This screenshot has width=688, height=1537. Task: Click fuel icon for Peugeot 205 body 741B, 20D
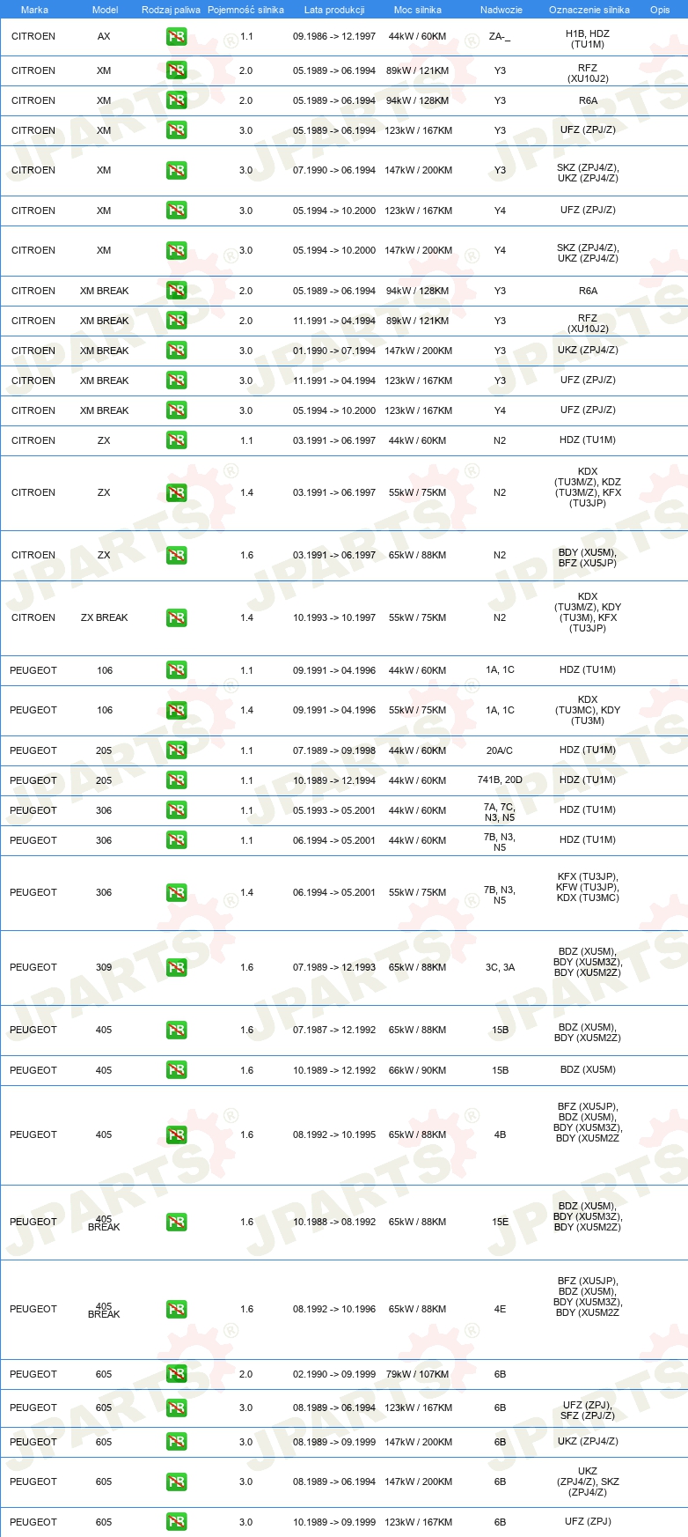176,780
